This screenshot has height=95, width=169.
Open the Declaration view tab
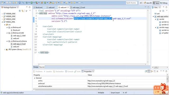tap(58, 72)
